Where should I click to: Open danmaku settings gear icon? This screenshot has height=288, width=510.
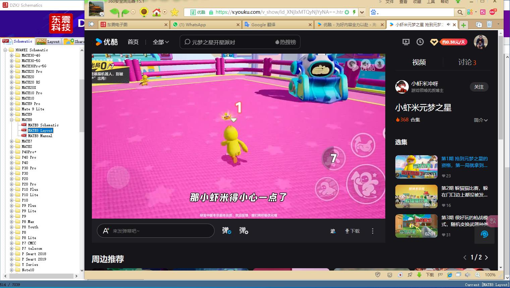click(x=244, y=231)
